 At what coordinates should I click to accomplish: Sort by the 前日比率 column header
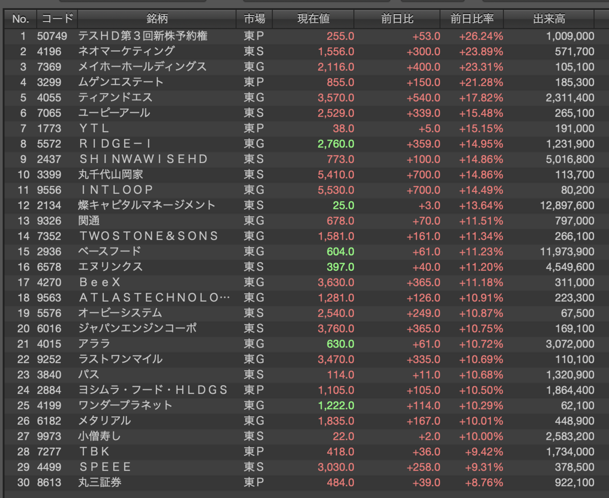(472, 19)
